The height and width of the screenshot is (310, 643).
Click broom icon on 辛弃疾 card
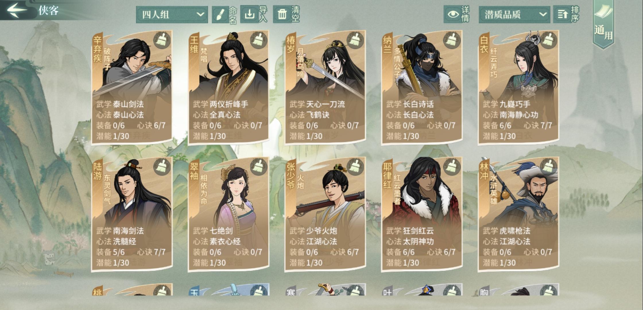click(162, 40)
